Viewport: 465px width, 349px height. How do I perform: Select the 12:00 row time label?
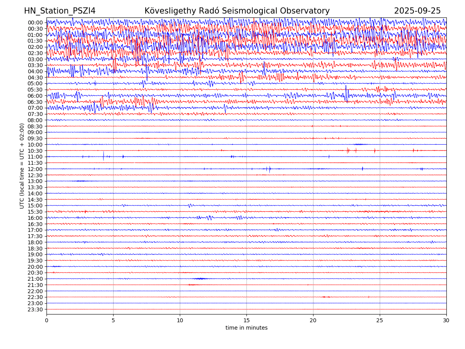tap(35, 169)
